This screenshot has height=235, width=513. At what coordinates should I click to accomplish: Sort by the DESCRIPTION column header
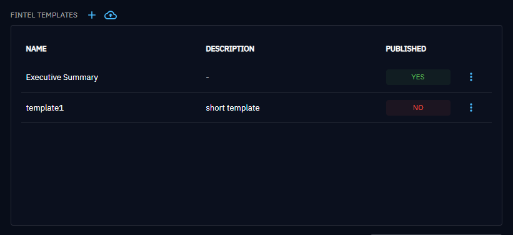(230, 49)
